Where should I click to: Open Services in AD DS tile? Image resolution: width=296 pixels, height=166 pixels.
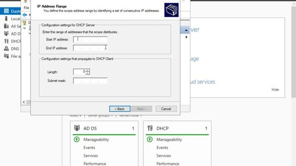point(91,156)
